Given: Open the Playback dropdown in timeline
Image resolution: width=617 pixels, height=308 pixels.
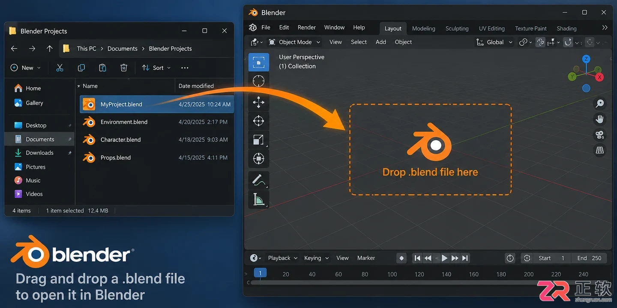Looking at the screenshot, I should tap(282, 258).
